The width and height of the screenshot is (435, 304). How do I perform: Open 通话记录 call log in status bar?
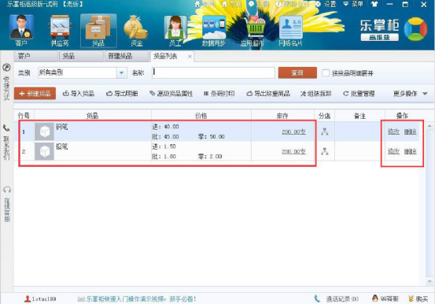(x=336, y=299)
